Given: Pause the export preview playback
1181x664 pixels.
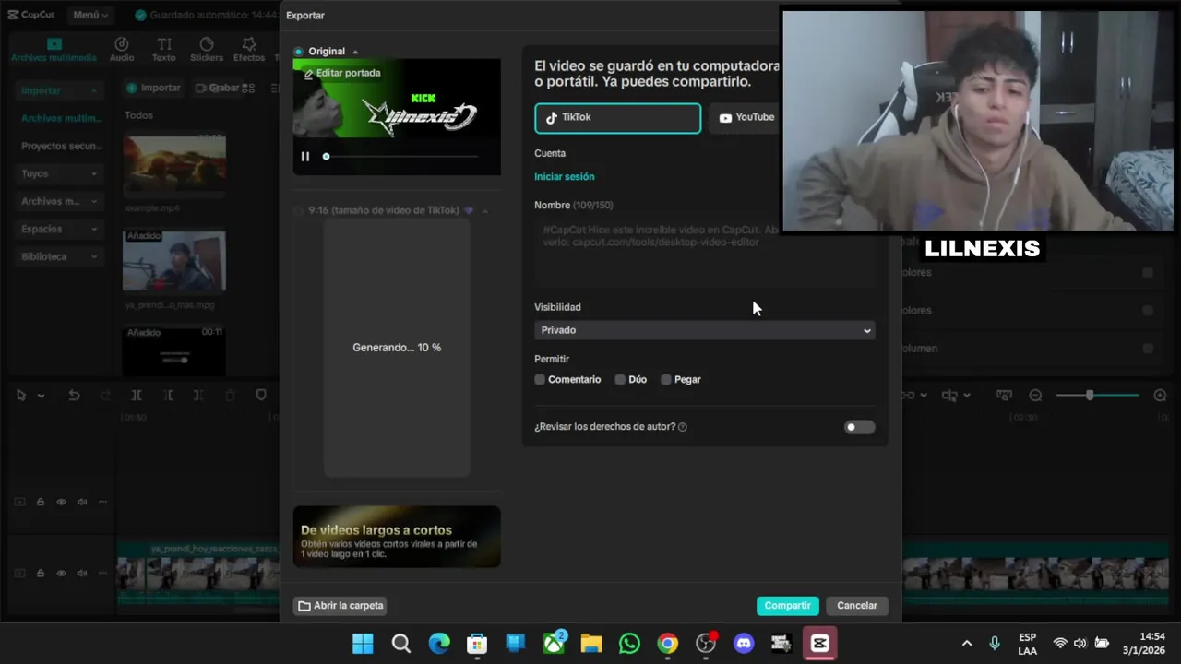Looking at the screenshot, I should tap(305, 157).
